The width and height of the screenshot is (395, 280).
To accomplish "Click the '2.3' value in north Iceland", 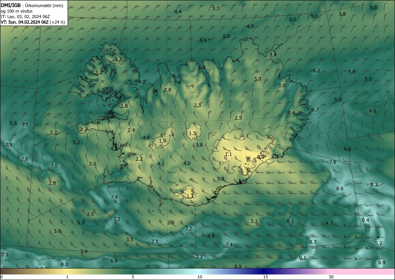I will point(198,105).
